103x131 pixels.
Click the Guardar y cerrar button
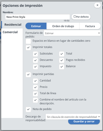point(84,121)
